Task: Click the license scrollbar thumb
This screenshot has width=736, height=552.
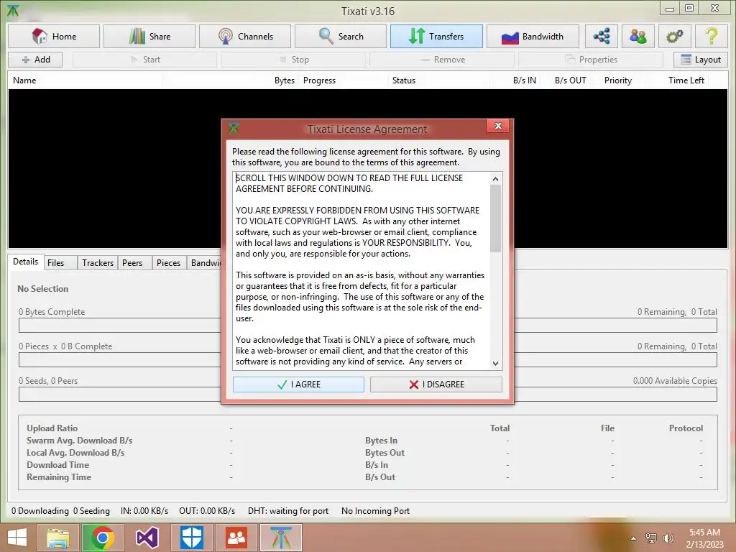Action: 496,218
